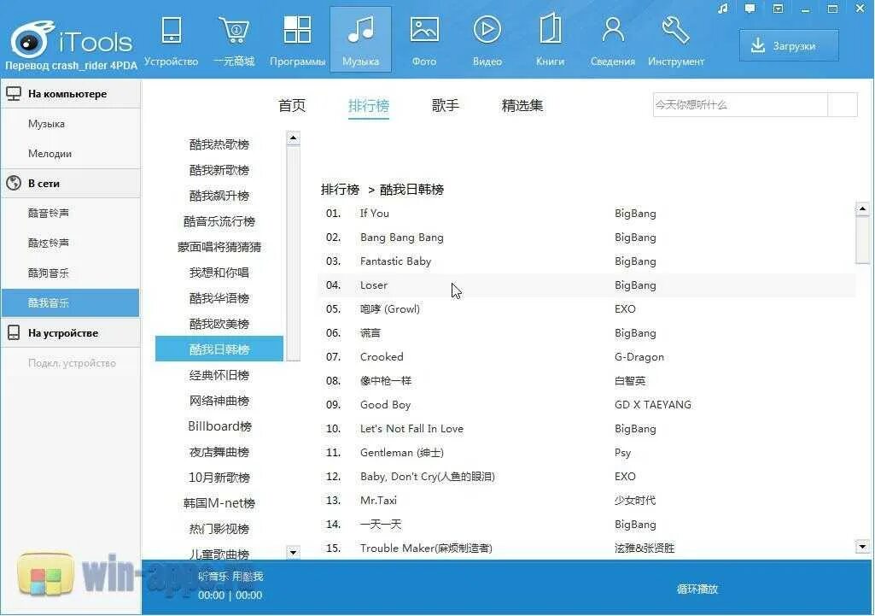875x616 pixels.
Task: Open the Устройство section
Action: (171, 38)
